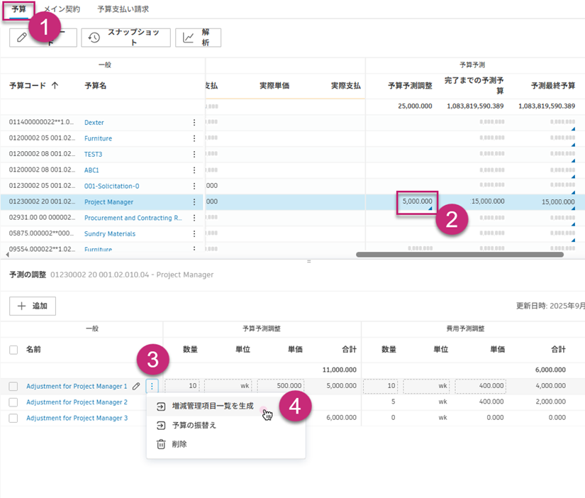
Task: Edit cost unit field wk in Adjustment 1
Action: click(426, 386)
